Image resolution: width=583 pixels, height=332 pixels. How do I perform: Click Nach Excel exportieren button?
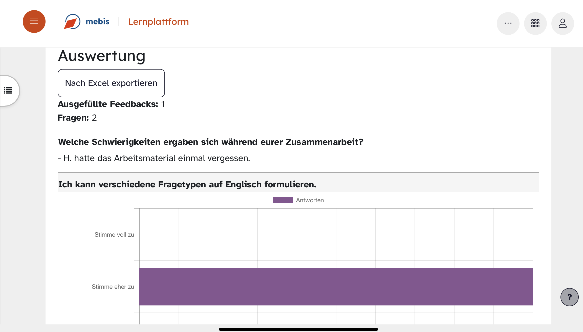tap(111, 83)
